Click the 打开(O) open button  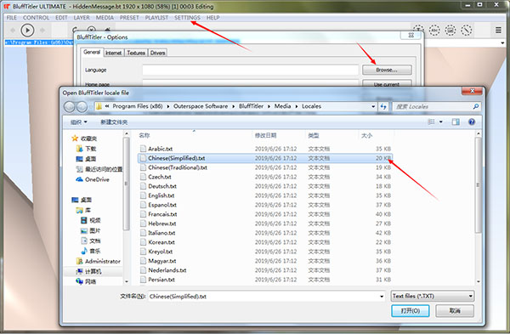coord(411,311)
